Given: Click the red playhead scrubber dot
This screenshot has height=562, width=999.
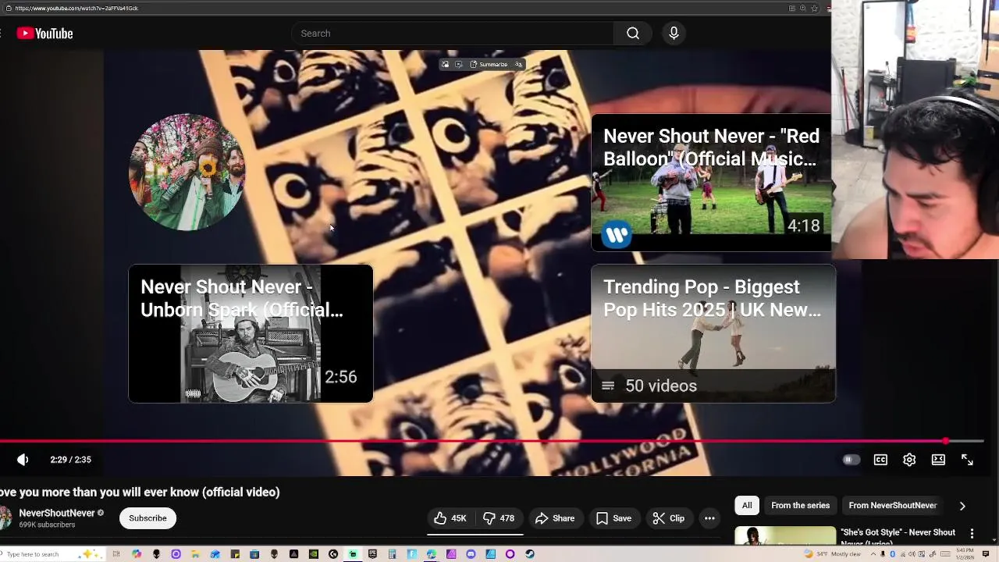Looking at the screenshot, I should [x=946, y=441].
